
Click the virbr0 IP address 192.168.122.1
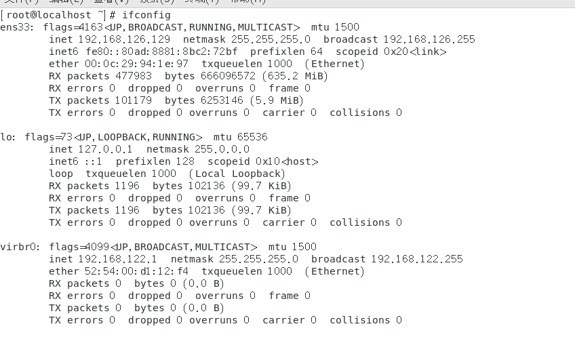tap(117, 259)
